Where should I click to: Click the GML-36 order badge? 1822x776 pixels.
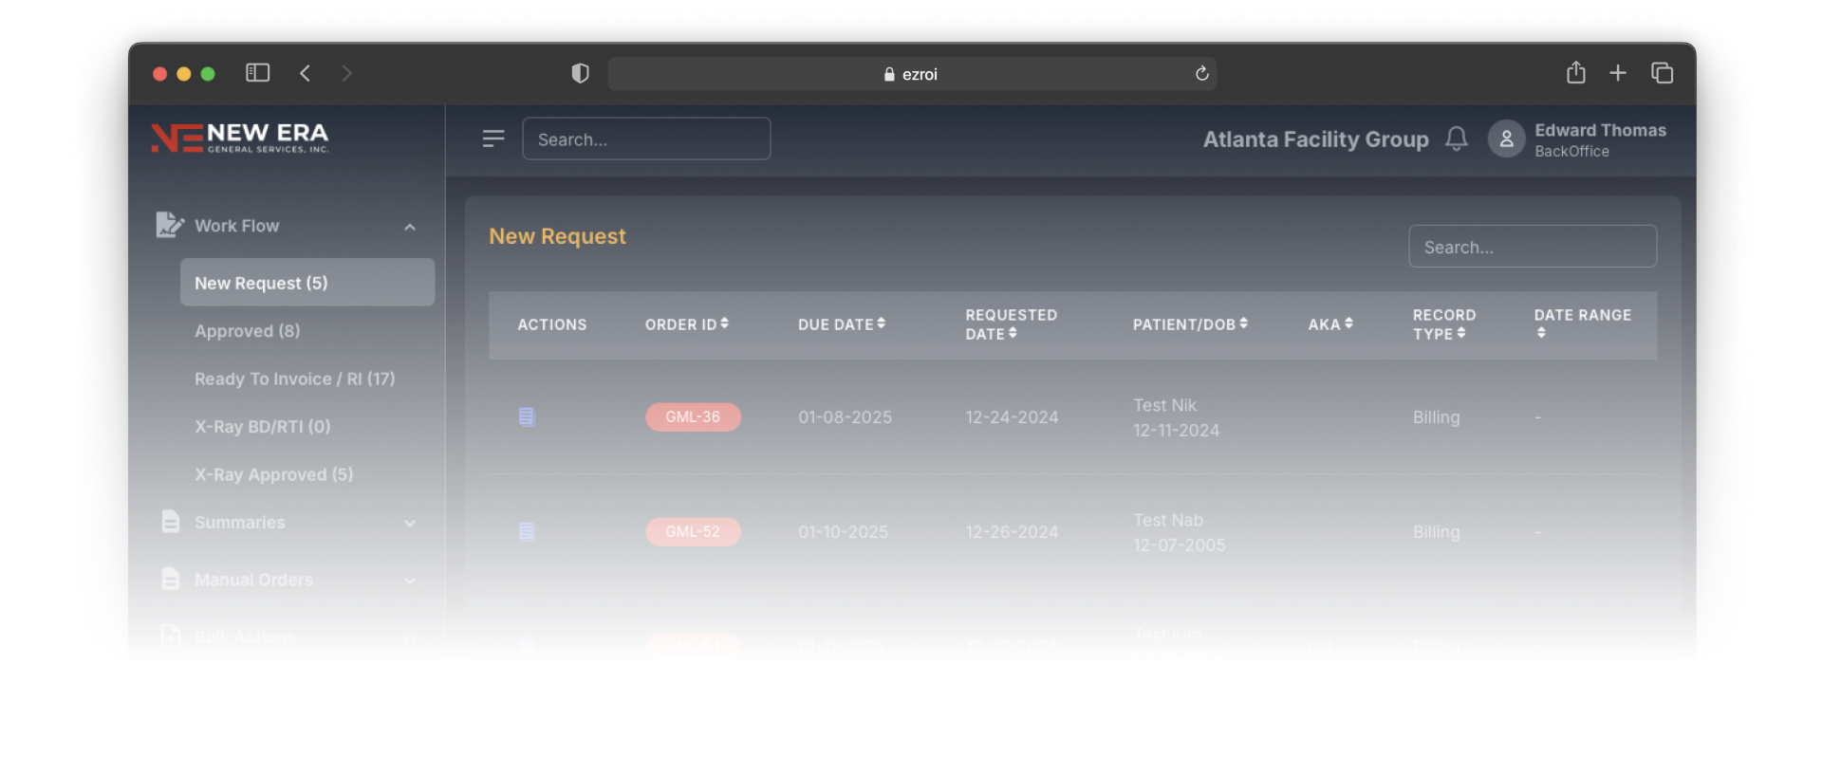coord(693,416)
